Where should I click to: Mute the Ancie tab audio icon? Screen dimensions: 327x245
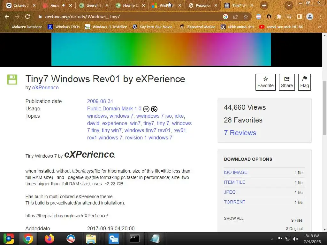[64, 5]
